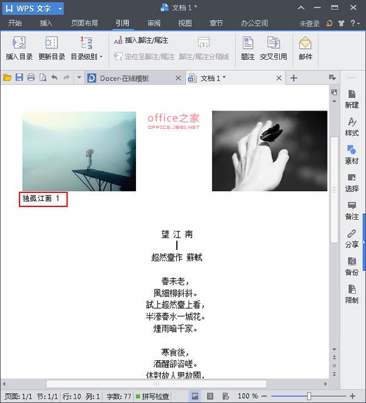Viewport: 366px width, 403px height.
Task: Click the 未登录 login link
Action: (309, 24)
